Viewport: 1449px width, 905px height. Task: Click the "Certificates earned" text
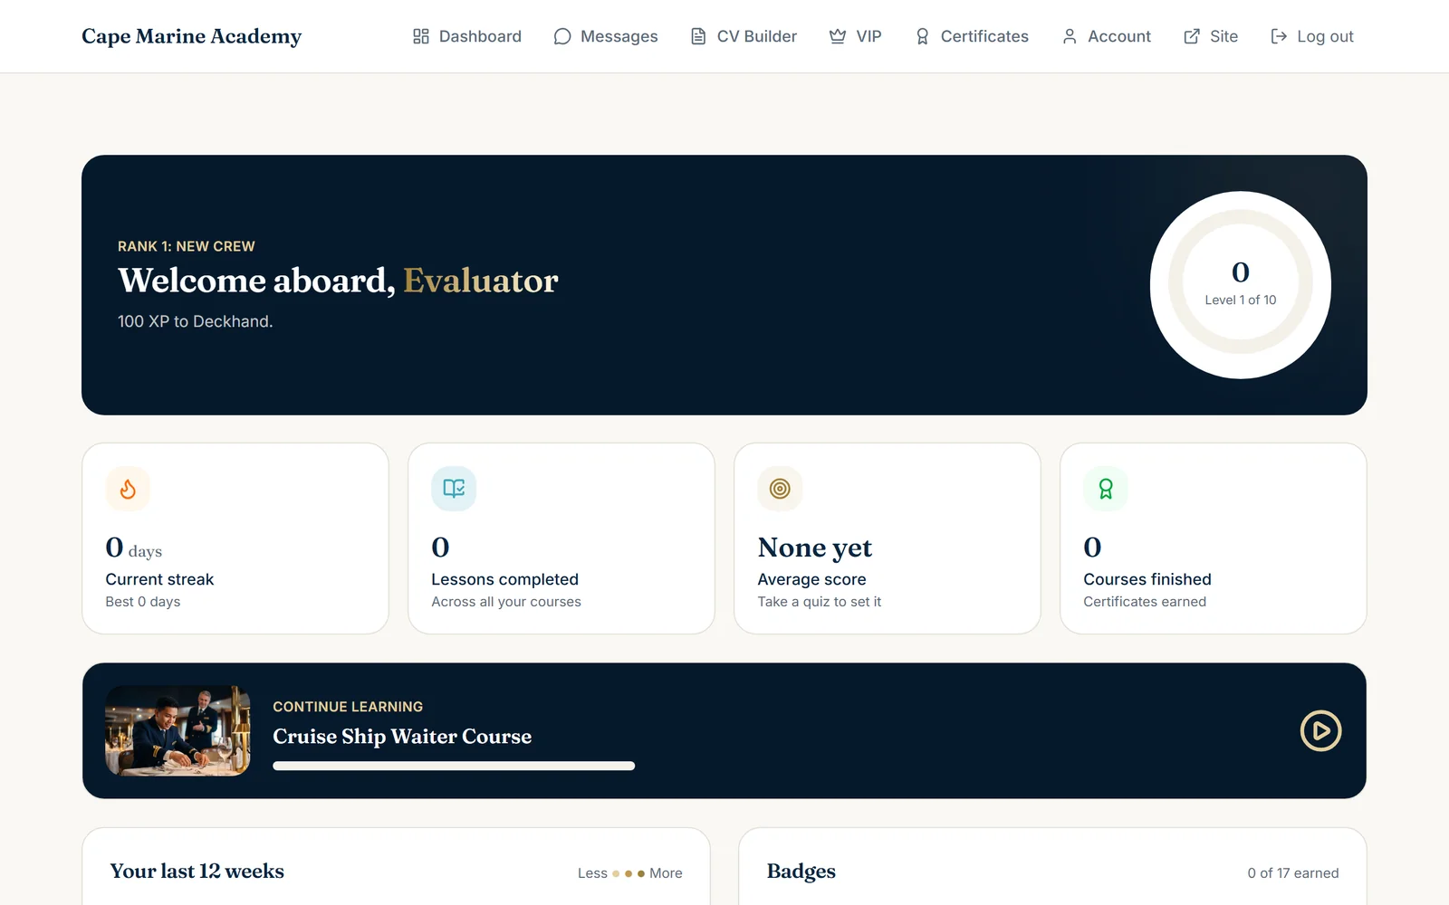tap(1145, 602)
